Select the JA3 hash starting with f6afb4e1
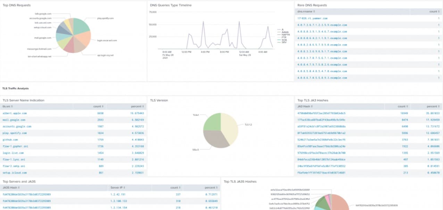Screen dimensions: 443x210 pos(321,173)
